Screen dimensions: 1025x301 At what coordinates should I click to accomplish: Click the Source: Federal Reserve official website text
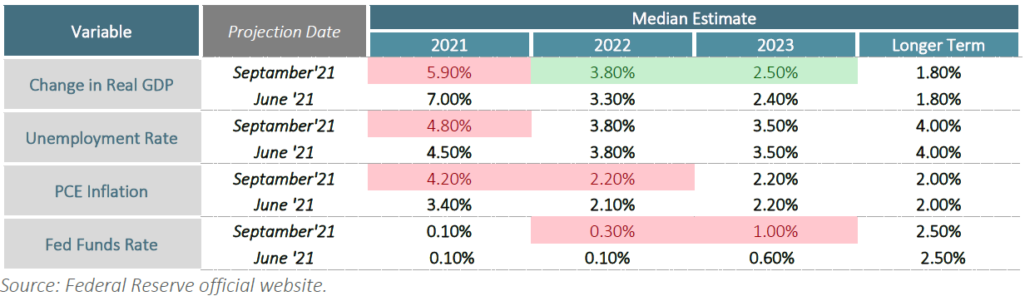click(164, 286)
